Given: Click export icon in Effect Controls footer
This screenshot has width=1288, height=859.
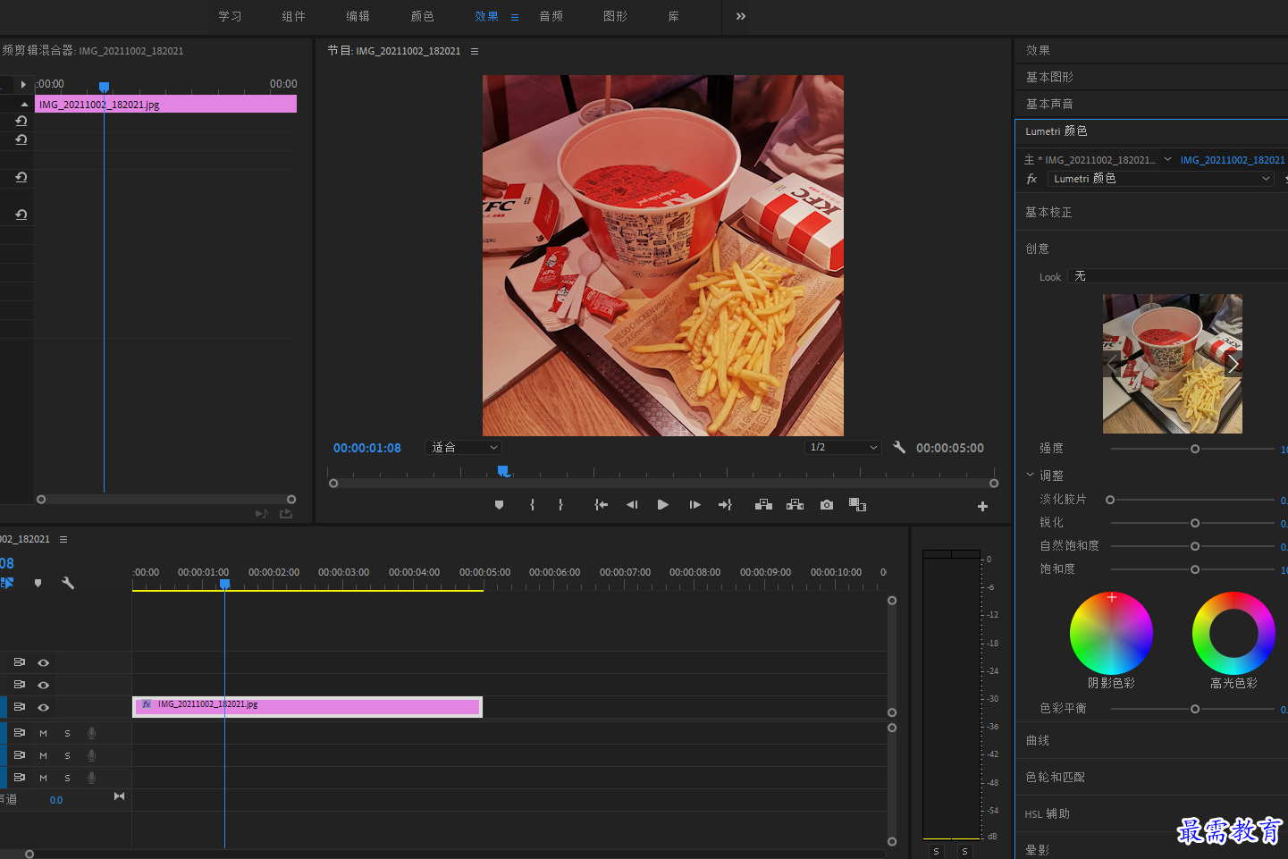Looking at the screenshot, I should click(x=286, y=513).
